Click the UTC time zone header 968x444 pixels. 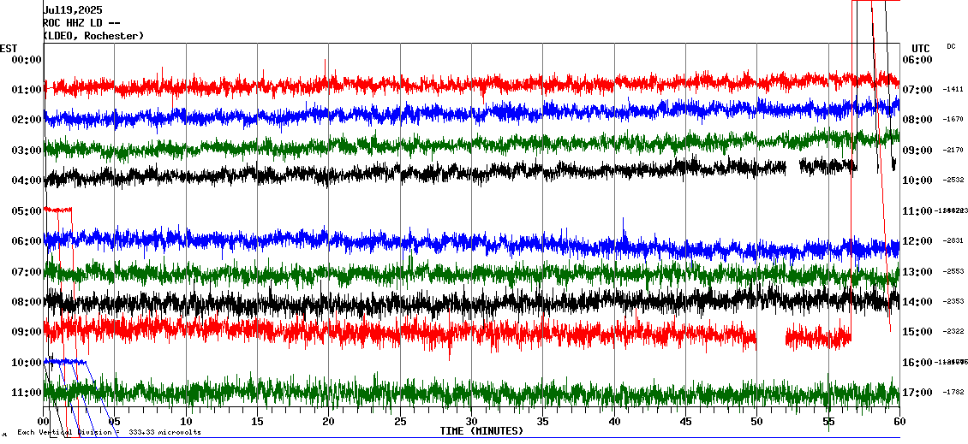920,48
